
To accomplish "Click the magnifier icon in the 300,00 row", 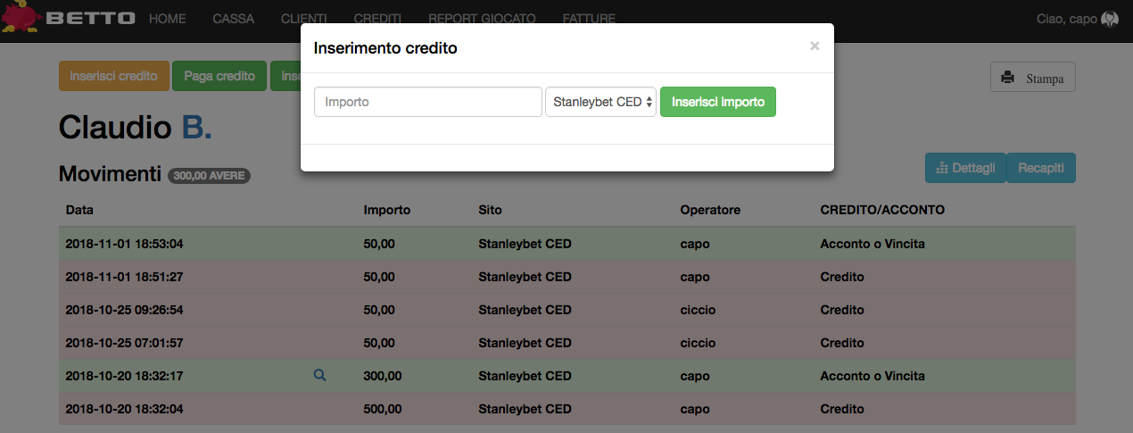I will click(319, 376).
